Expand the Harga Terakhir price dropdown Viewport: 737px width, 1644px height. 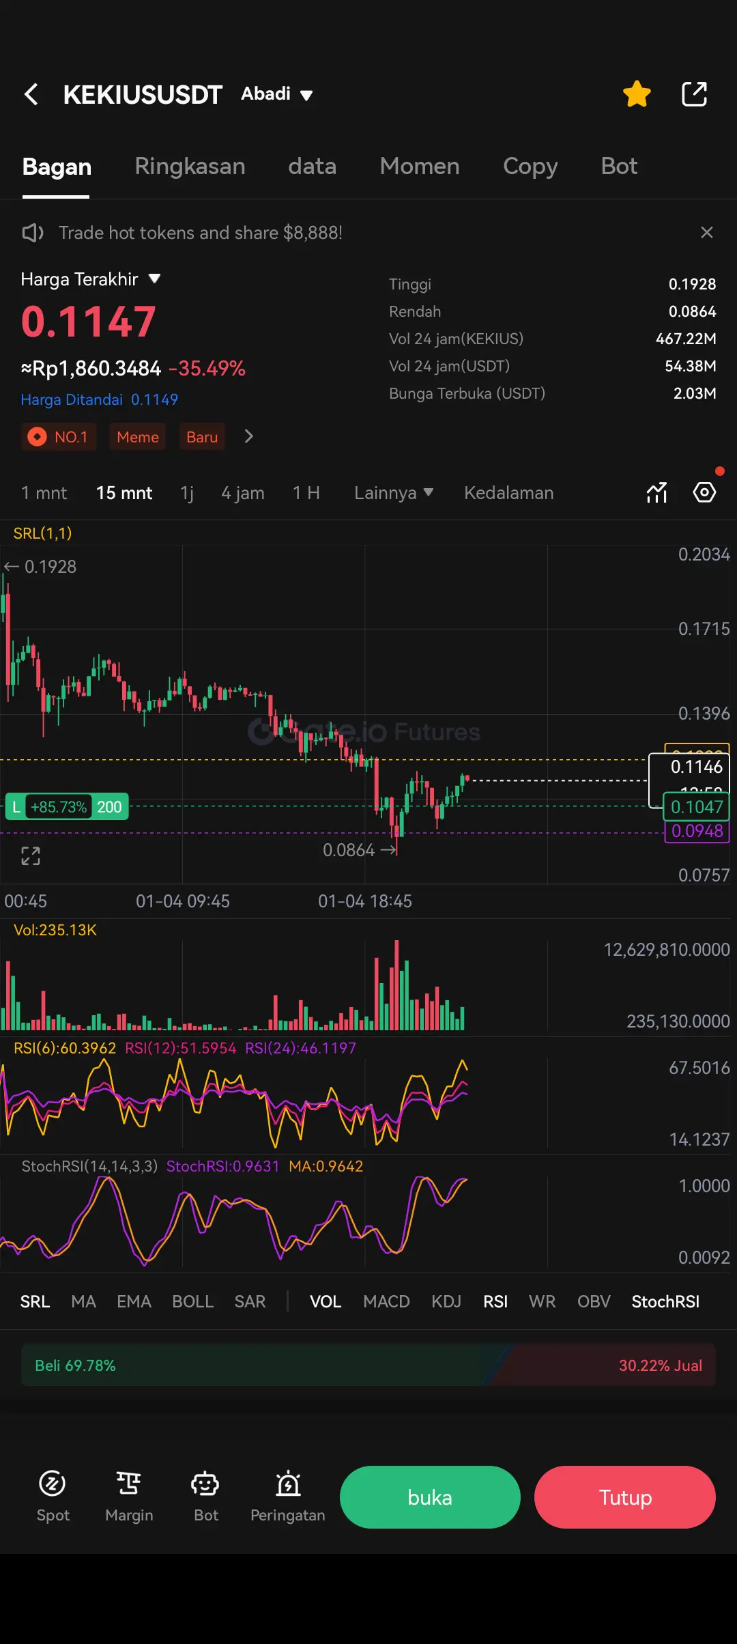[90, 279]
